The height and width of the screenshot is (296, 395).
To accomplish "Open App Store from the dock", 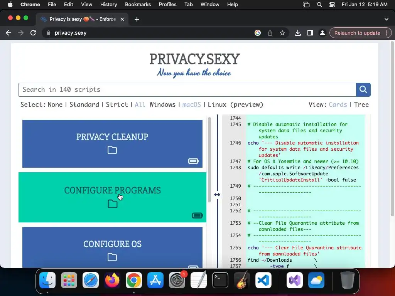I will pyautogui.click(x=155, y=280).
